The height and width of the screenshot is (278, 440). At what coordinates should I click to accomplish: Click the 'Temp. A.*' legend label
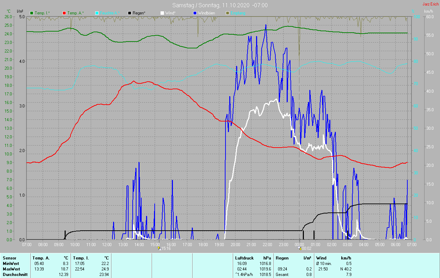click(x=75, y=13)
